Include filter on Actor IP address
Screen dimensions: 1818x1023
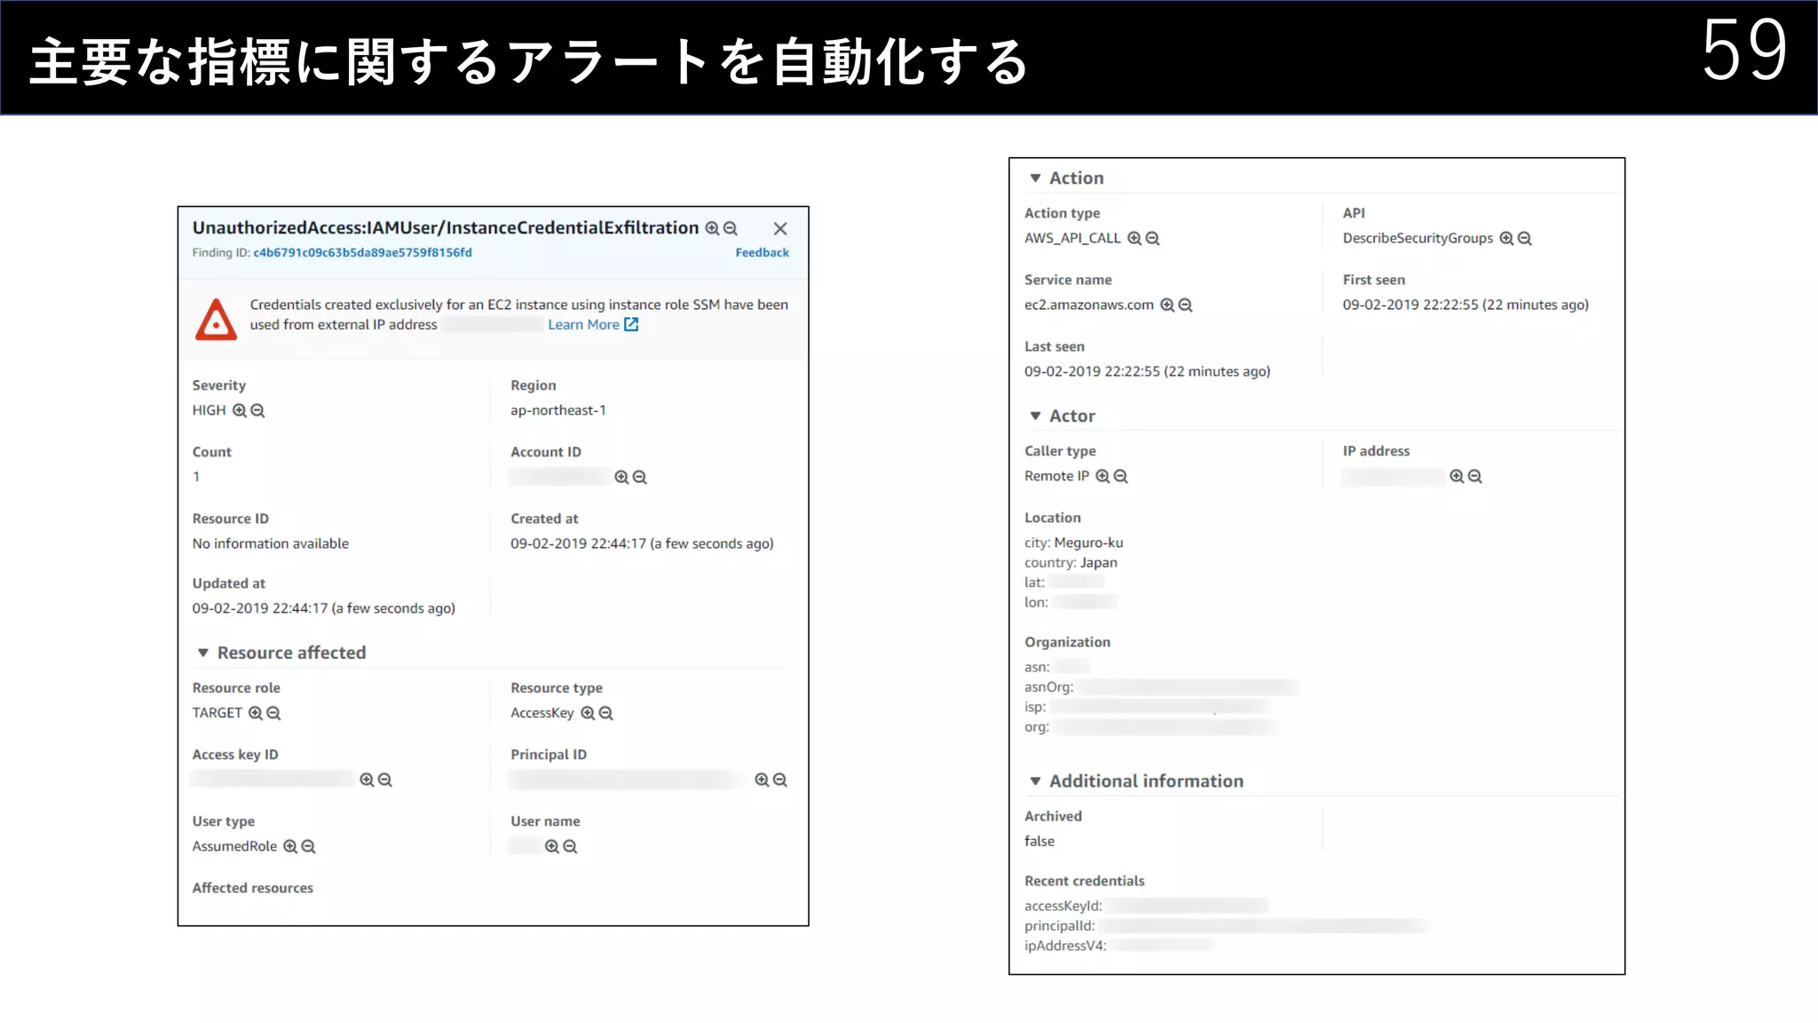click(x=1457, y=476)
